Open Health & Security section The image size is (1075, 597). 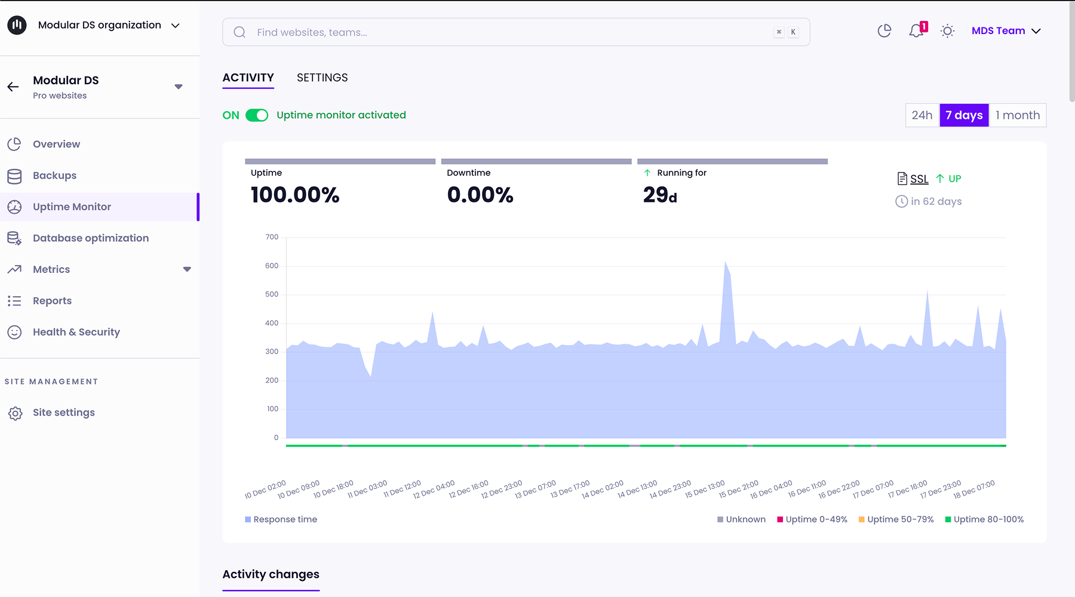coord(76,332)
